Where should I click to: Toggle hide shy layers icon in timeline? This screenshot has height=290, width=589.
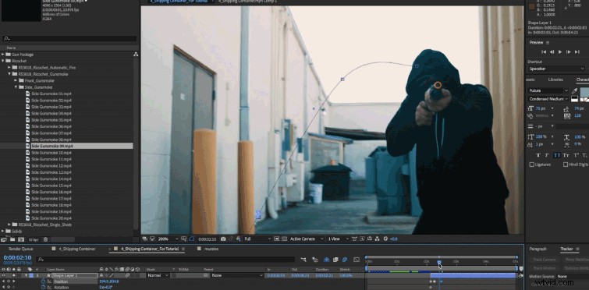pyautogui.click(x=326, y=260)
